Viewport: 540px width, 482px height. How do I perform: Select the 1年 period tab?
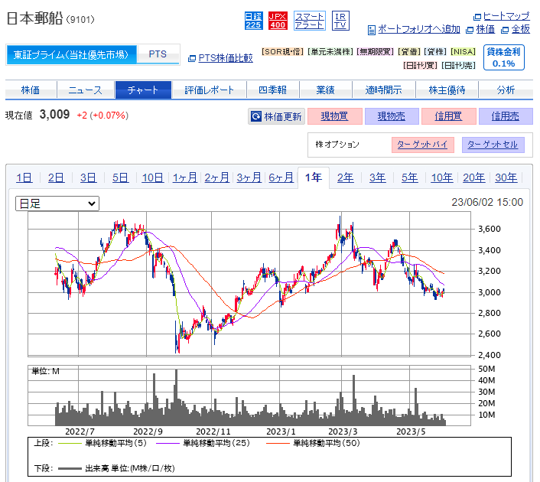pyautogui.click(x=314, y=177)
